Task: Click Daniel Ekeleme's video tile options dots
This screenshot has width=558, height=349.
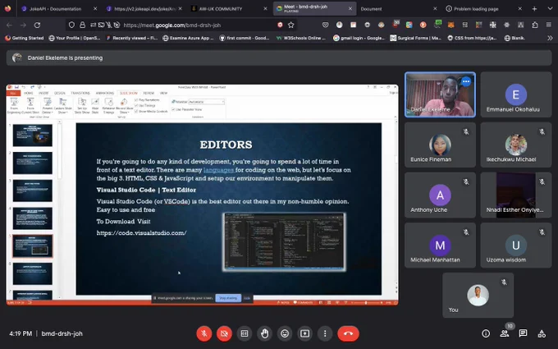Action: click(466, 81)
